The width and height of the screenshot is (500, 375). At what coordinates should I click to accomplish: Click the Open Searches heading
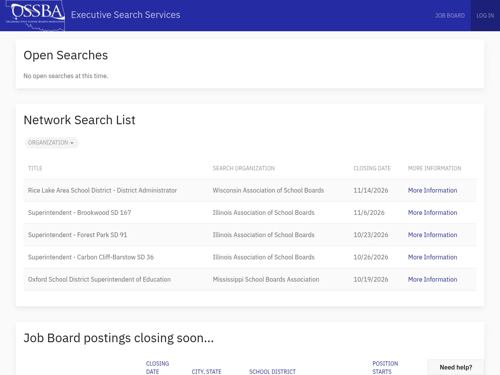66,55
